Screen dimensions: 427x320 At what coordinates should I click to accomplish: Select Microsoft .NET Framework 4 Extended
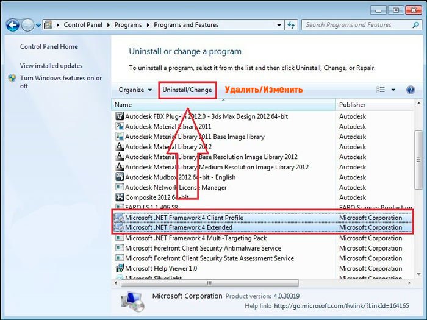pyautogui.click(x=179, y=227)
